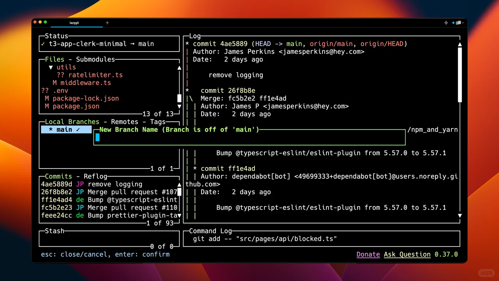Switch to the Files tab
This screenshot has width=499, height=281.
pos(55,59)
